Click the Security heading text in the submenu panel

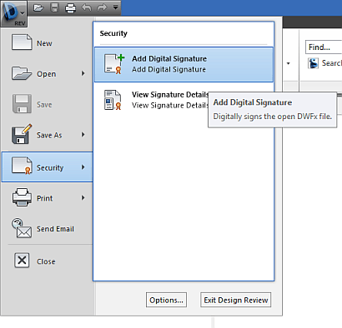tap(113, 33)
